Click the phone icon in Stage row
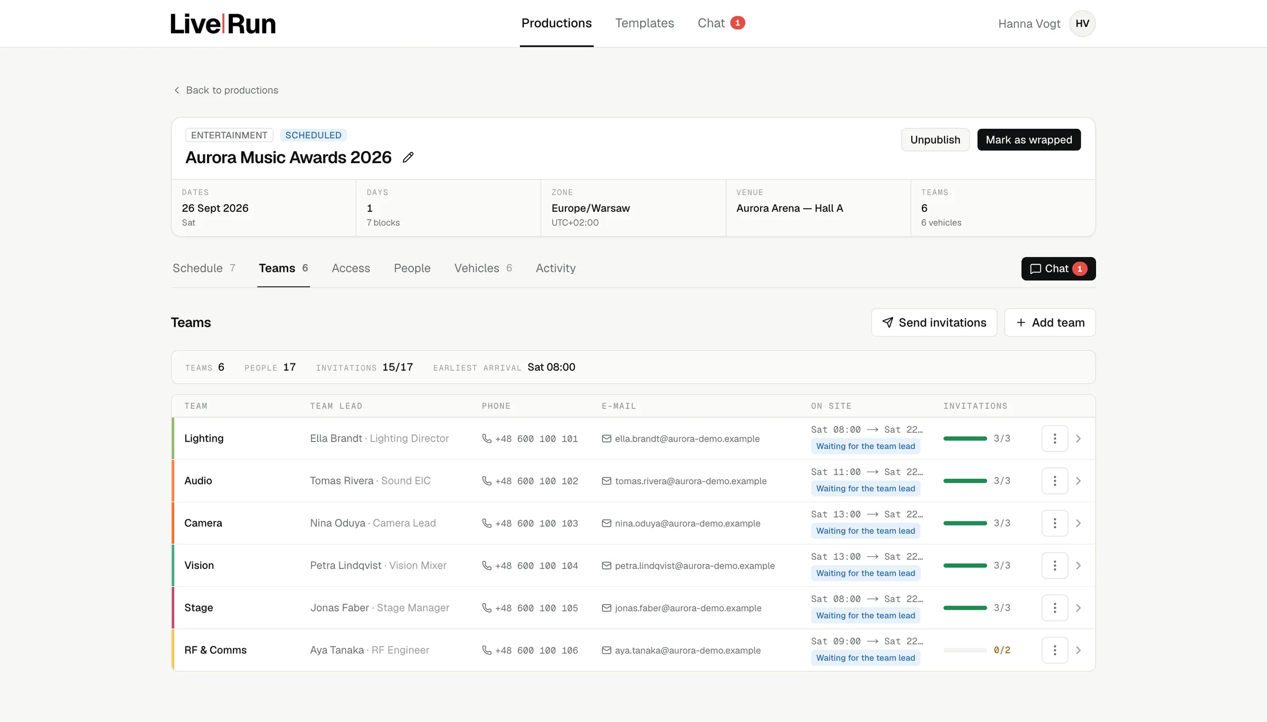 coord(487,607)
